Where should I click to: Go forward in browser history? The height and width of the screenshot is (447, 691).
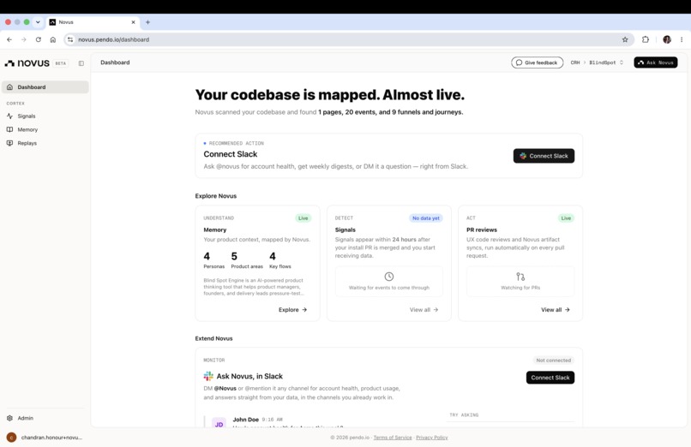[x=24, y=39]
